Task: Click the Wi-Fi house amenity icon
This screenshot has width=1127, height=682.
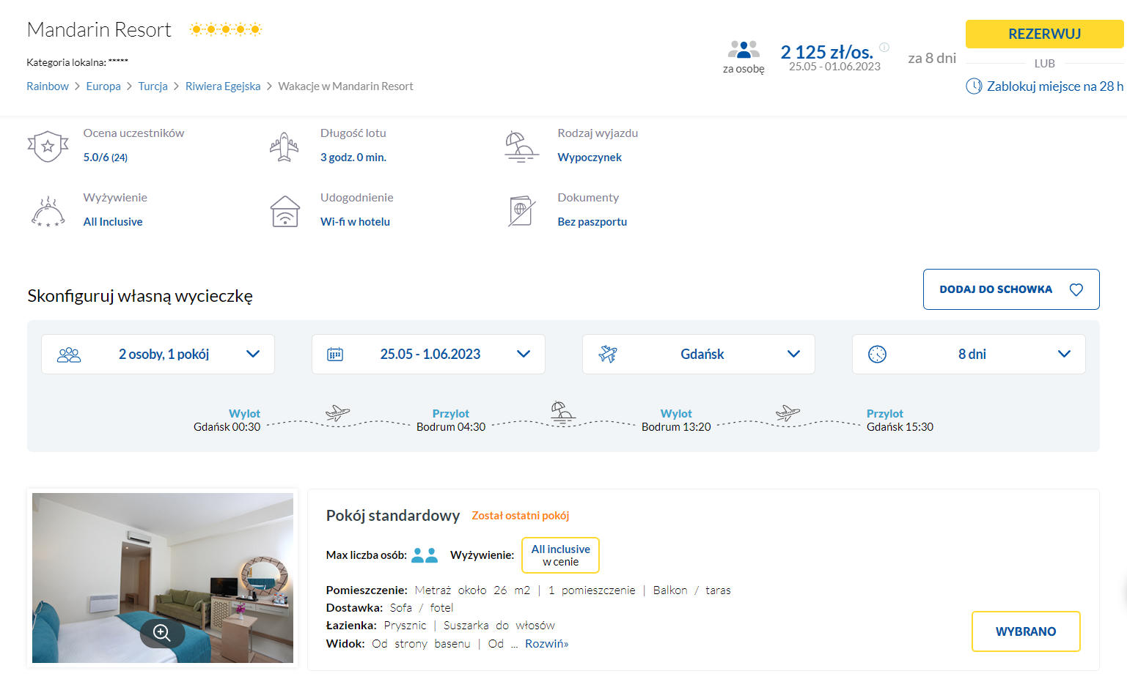Action: (x=284, y=212)
